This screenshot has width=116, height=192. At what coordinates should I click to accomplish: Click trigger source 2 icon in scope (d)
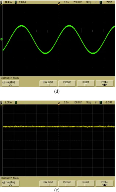pos(101,2)
